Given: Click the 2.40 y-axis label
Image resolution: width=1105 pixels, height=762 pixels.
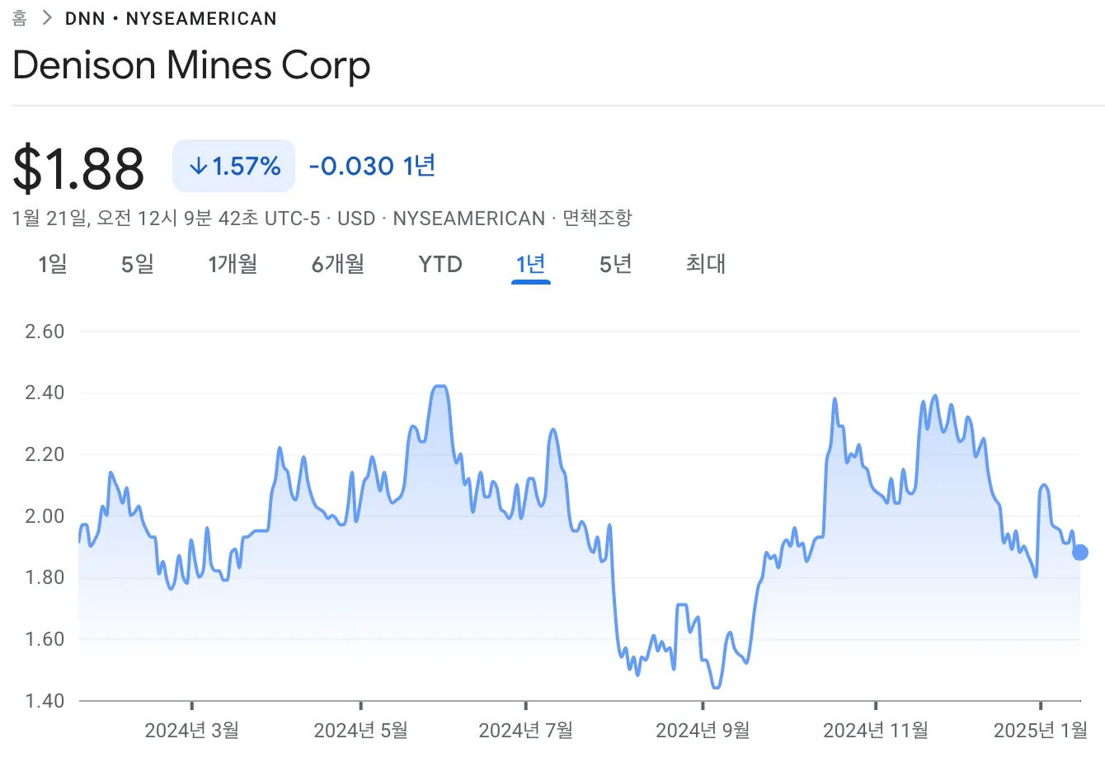Looking at the screenshot, I should pos(45,393).
